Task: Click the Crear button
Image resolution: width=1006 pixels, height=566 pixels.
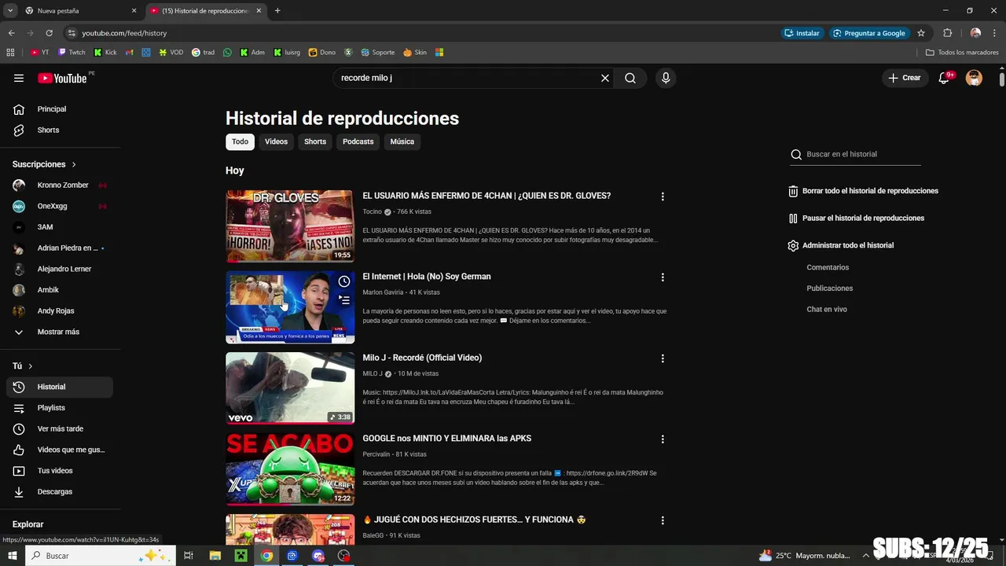Action: pyautogui.click(x=905, y=78)
